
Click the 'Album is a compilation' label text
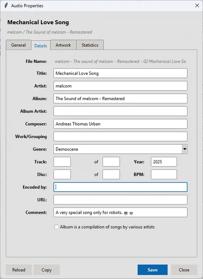click(107, 227)
